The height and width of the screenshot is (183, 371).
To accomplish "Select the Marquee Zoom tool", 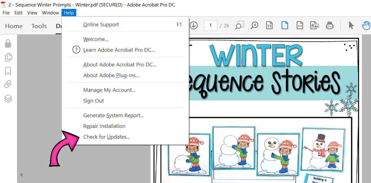I will point(240,26).
